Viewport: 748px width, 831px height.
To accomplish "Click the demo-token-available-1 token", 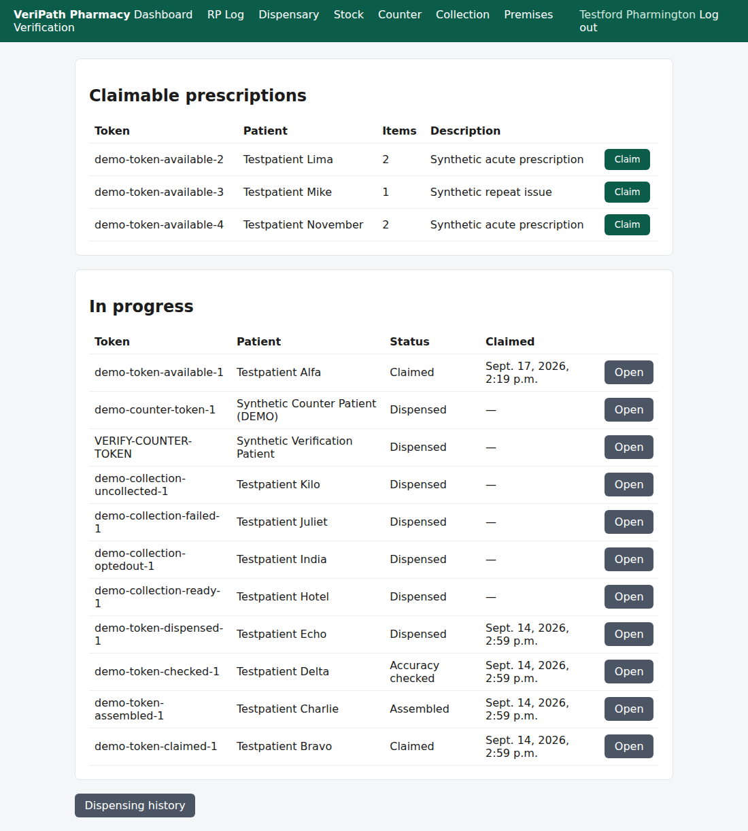I will tap(159, 373).
